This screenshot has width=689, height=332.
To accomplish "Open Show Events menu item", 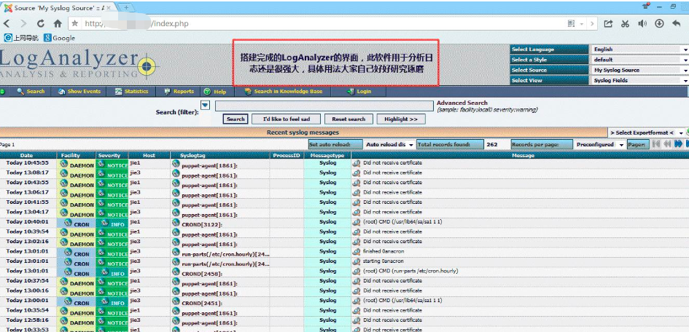I will (79, 91).
